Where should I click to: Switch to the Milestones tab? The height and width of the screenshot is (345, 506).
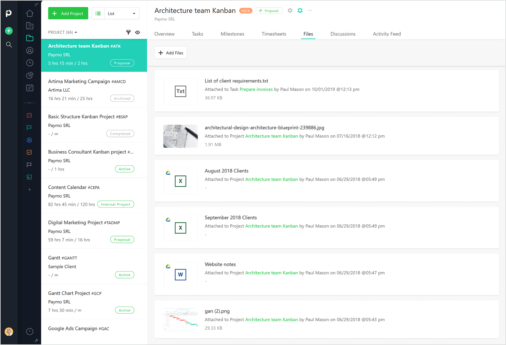(232, 34)
